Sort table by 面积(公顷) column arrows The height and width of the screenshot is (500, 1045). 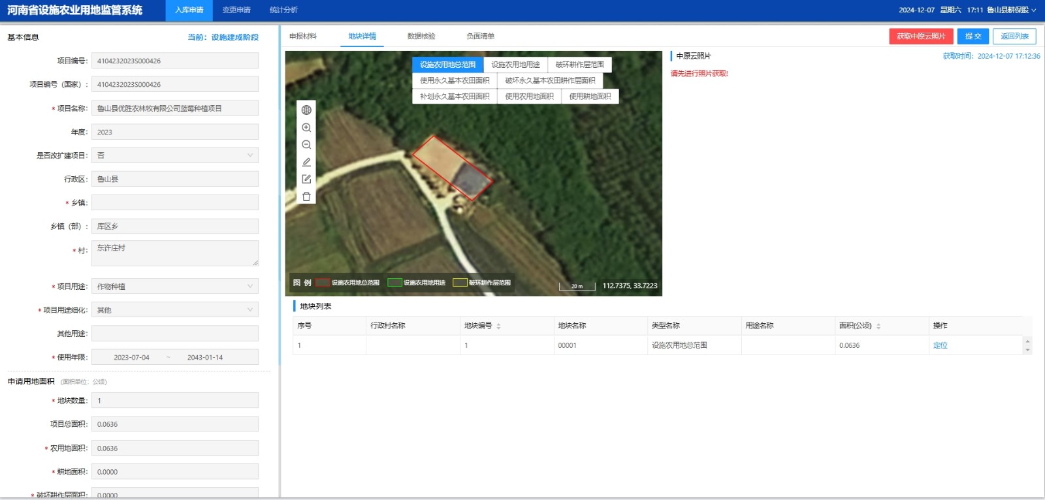coord(878,326)
